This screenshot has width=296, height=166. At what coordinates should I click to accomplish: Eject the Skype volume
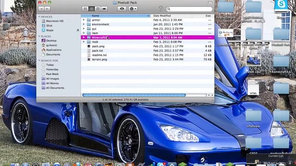[78, 30]
